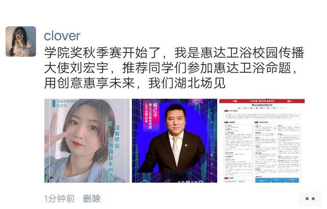Click the red header bar of document image
This screenshot has width=327, height=209.
(x=262, y=101)
